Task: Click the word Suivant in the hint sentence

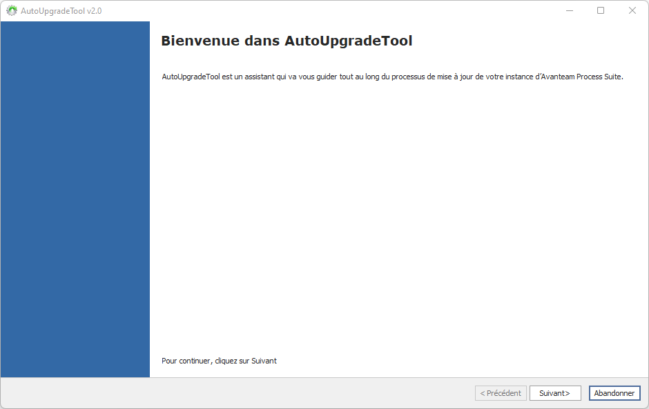Action: pyautogui.click(x=264, y=361)
